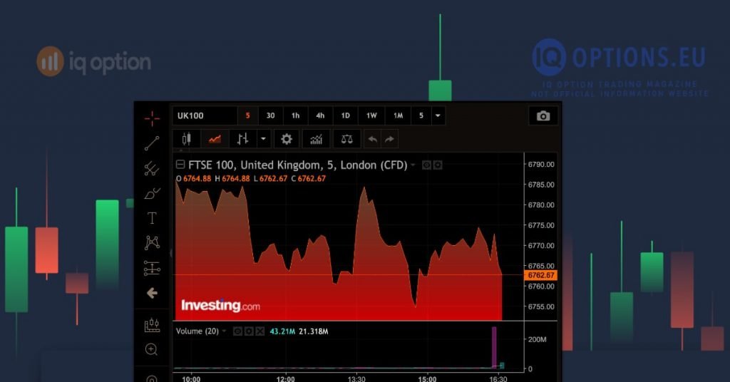This screenshot has height=382, width=730.
Task: Switch to bar chart style
Action: click(243, 139)
